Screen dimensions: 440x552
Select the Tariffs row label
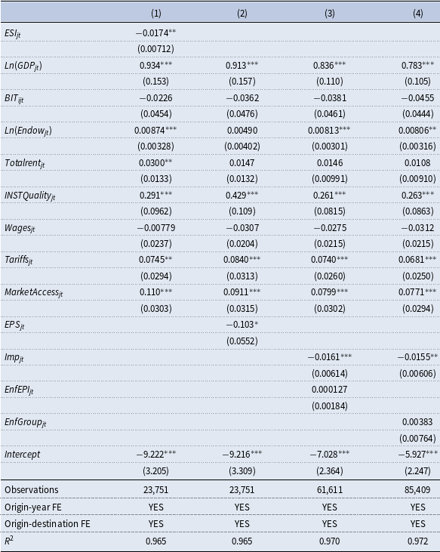click(19, 261)
